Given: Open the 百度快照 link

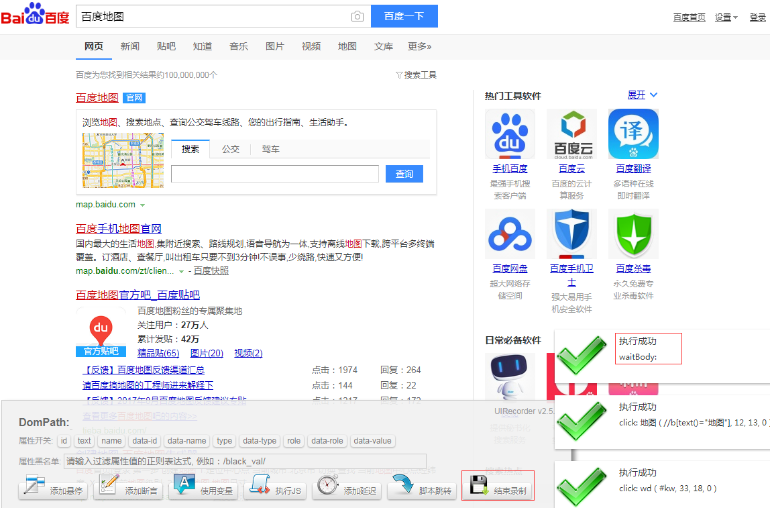Looking at the screenshot, I should (211, 270).
